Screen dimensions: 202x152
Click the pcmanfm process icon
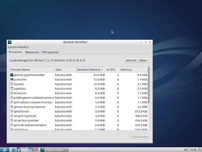tap(12, 79)
